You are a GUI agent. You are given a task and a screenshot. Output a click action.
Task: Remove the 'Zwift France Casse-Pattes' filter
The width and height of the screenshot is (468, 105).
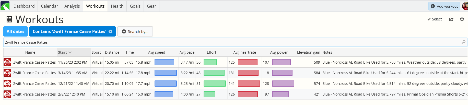coord(110,31)
